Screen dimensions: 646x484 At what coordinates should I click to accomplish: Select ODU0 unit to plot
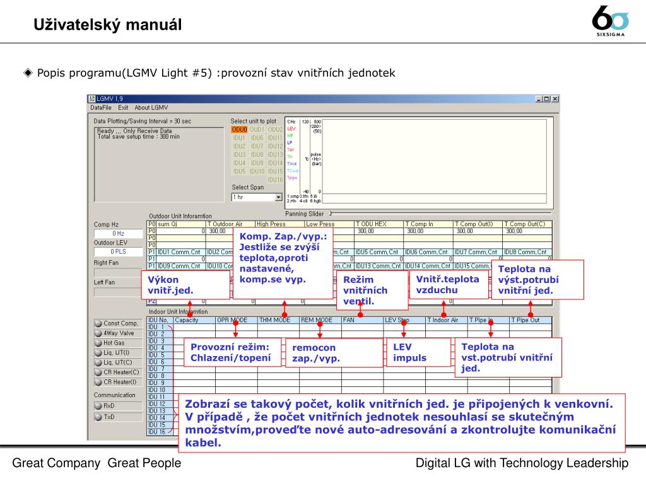pyautogui.click(x=239, y=130)
